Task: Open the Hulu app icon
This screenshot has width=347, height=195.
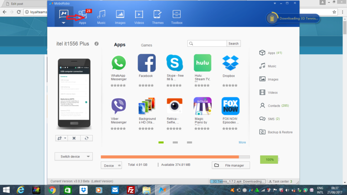Action: click(202, 63)
